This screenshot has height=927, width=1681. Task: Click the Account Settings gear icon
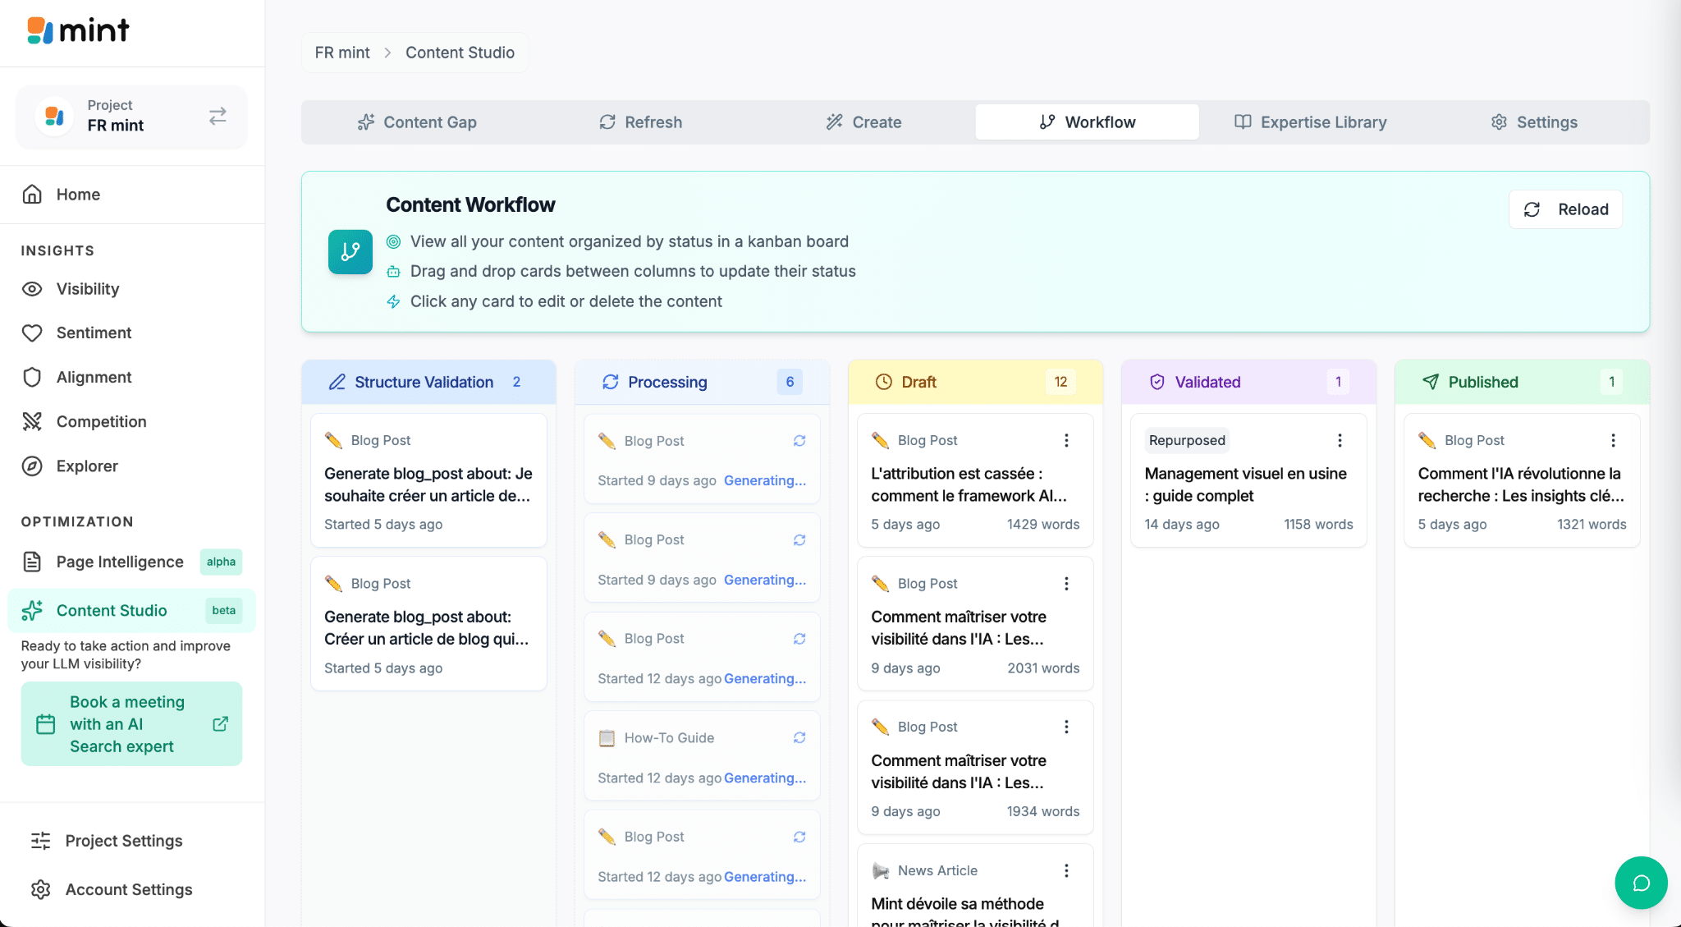41,889
